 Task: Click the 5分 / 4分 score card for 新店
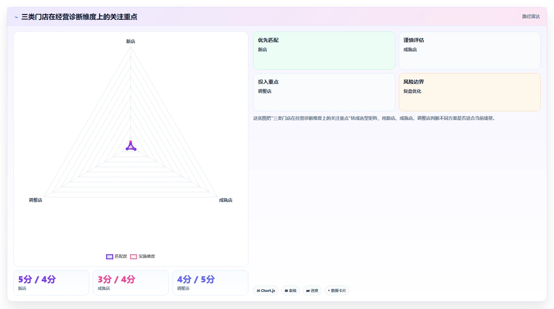click(51, 283)
